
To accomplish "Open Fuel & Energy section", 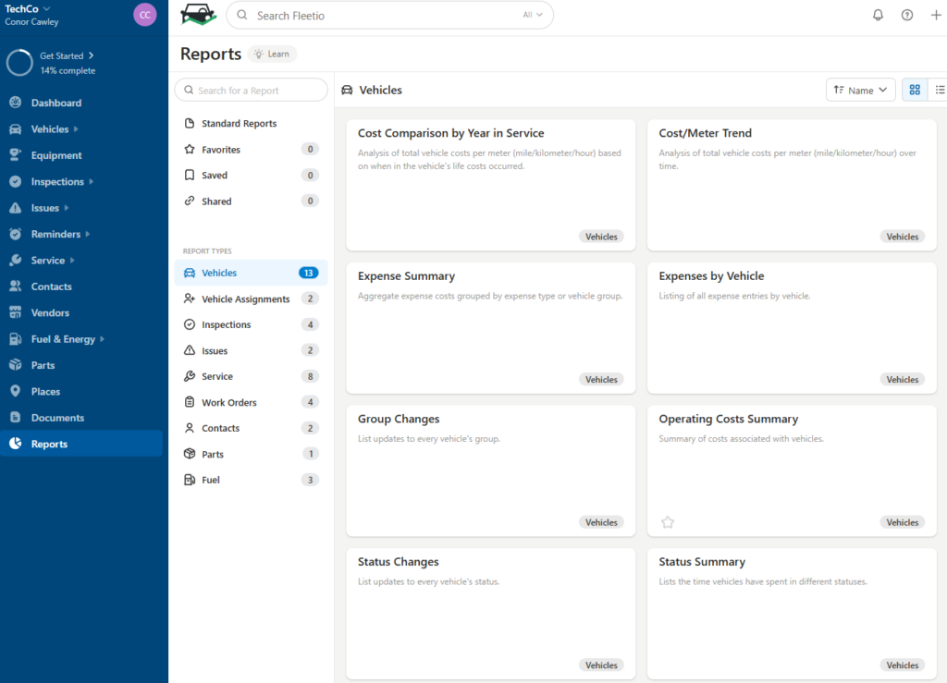I will (x=61, y=338).
